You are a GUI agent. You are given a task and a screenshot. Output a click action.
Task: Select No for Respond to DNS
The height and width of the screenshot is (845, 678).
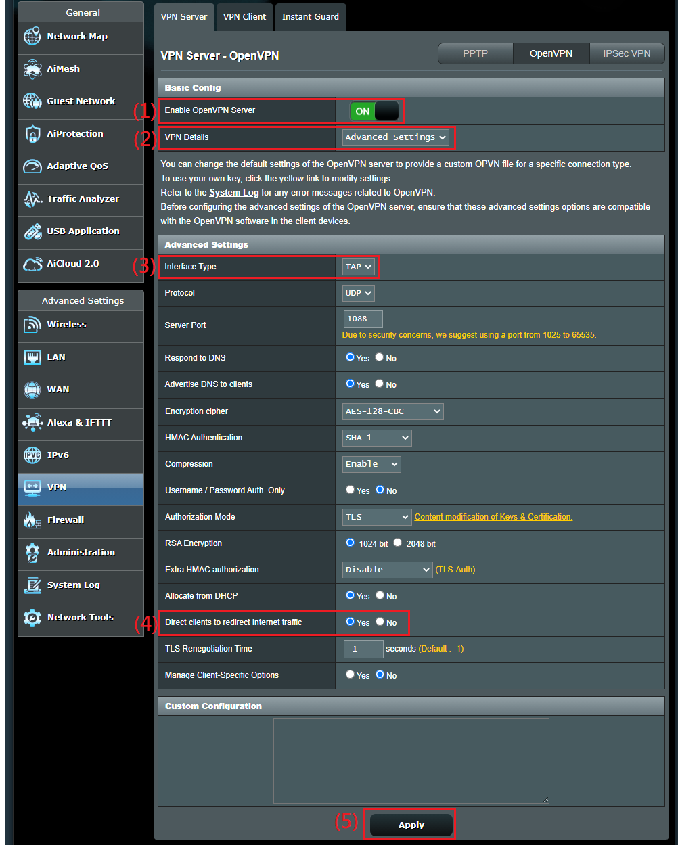[x=380, y=357]
